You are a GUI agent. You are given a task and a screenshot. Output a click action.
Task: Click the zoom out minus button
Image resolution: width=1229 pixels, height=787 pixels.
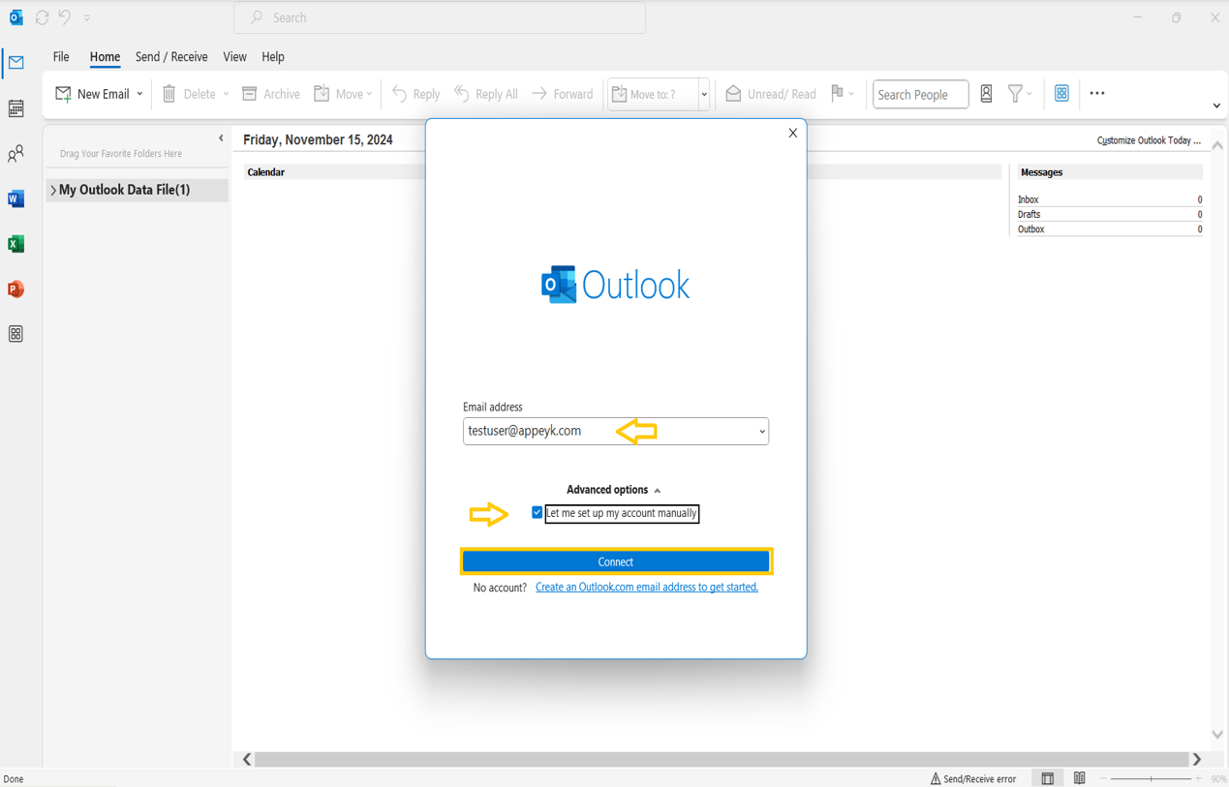pos(1104,779)
